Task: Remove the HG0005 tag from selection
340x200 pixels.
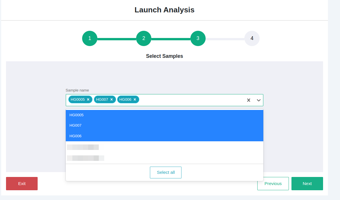Action: point(88,100)
